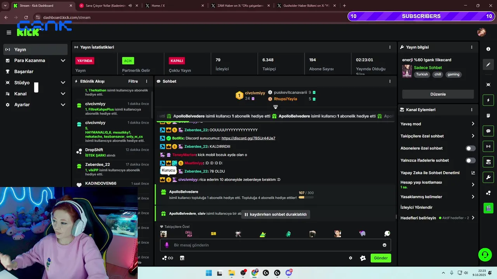Click the paused chat scroll notice
Screen dimensions: 497x279
(x=275, y=214)
